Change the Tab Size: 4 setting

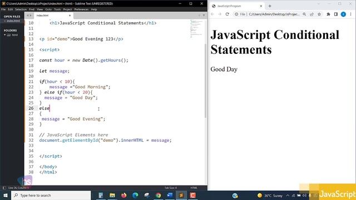[x=171, y=188]
